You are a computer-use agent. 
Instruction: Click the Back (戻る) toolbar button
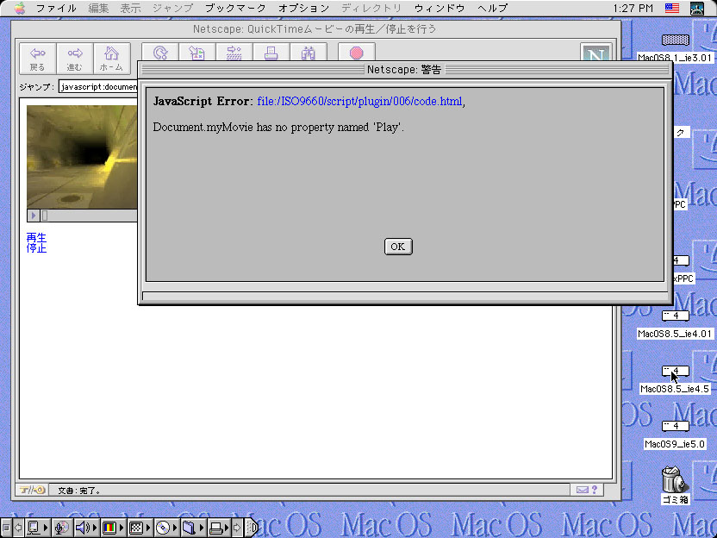(x=38, y=58)
